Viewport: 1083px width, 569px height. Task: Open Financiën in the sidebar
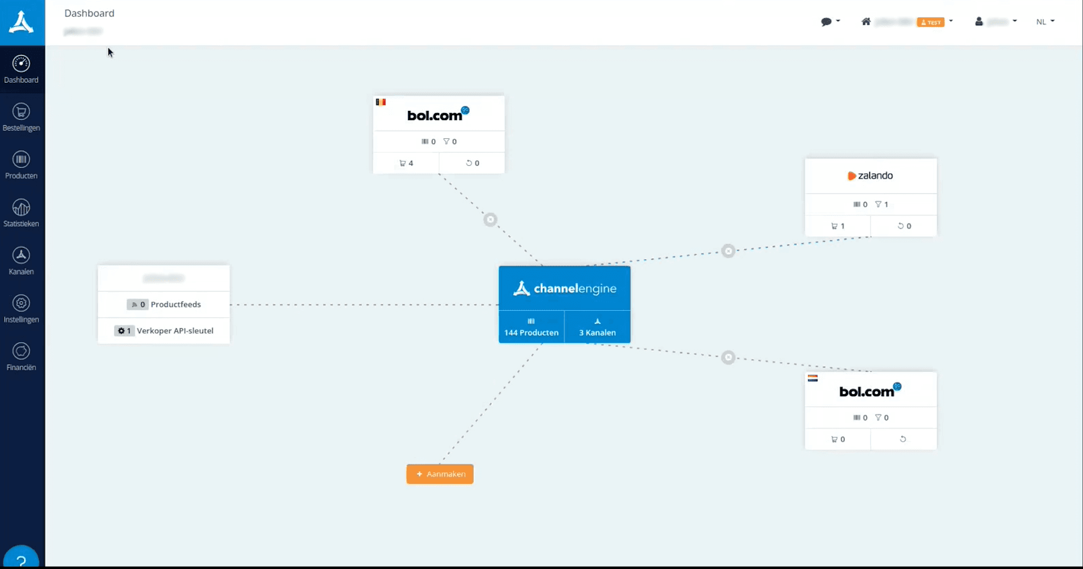coord(21,357)
